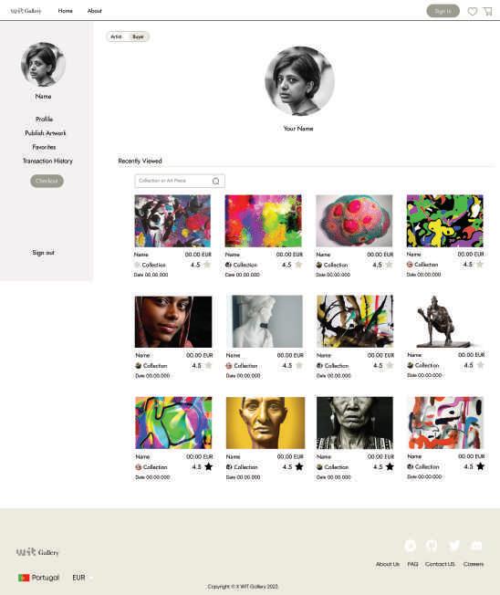Switch profile mode to Artist
This screenshot has height=595, width=500.
(x=116, y=37)
